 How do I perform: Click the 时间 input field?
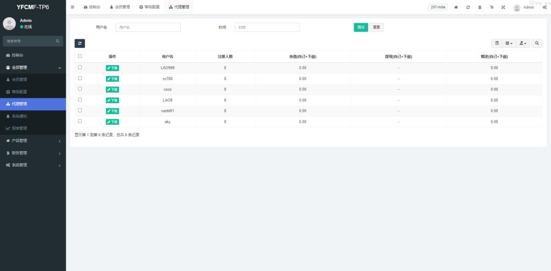click(267, 27)
